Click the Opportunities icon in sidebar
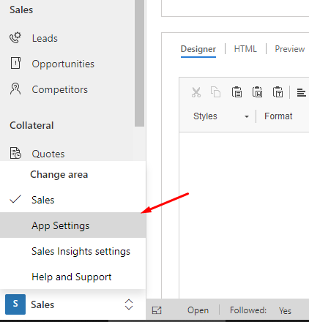The image size is (309, 322). [x=15, y=63]
